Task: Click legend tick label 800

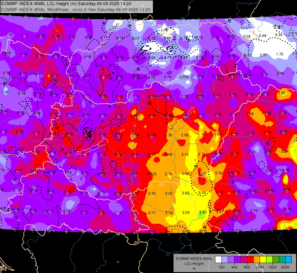Action: pyautogui.click(x=247, y=267)
